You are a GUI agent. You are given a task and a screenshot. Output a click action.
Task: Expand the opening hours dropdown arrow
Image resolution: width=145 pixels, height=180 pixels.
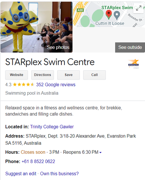100,153
